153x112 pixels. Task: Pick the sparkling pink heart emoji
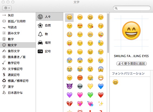pyautogui.click(x=80, y=104)
